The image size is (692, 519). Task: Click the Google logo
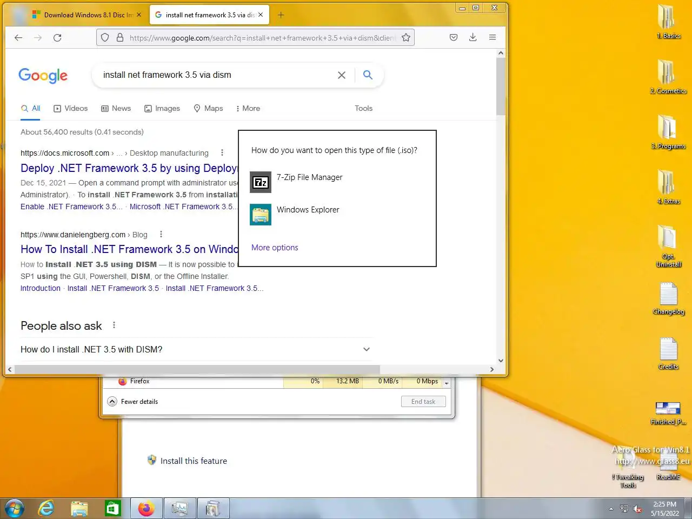coord(43,76)
